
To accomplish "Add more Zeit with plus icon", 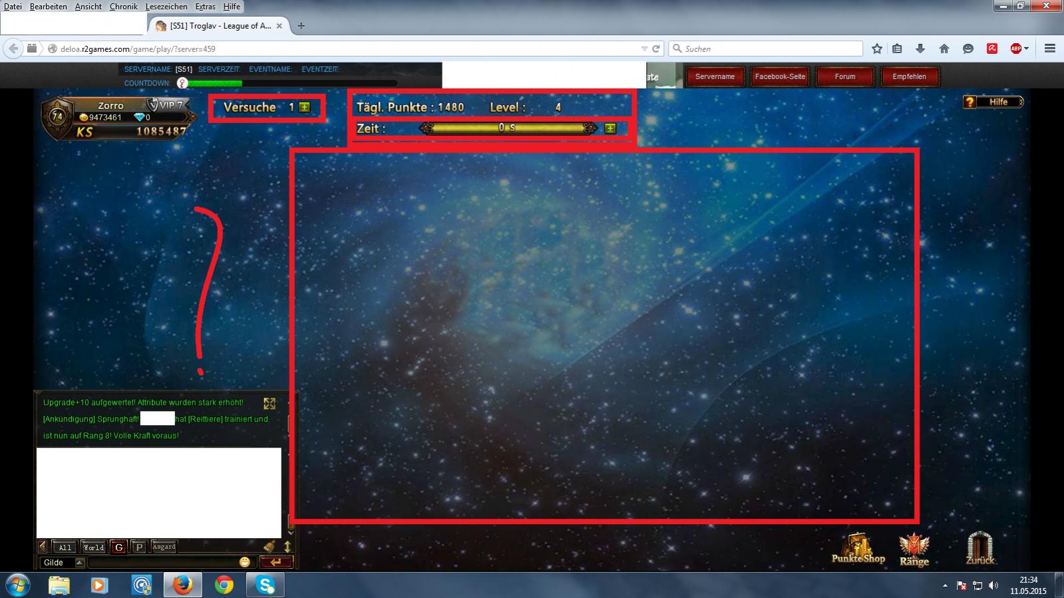I will tap(610, 128).
